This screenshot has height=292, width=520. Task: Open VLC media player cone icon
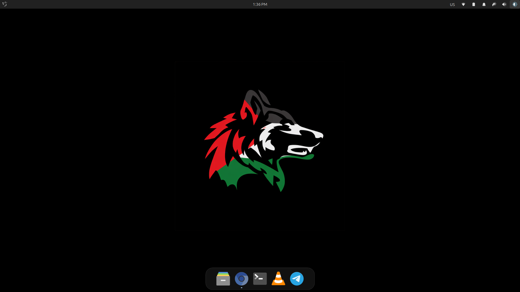(278, 279)
